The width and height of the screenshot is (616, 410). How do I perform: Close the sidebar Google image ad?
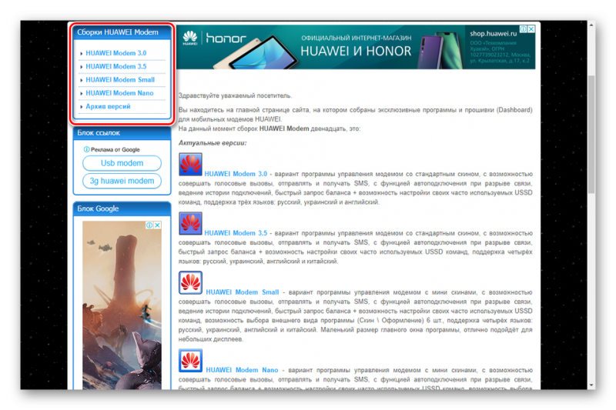click(x=157, y=225)
